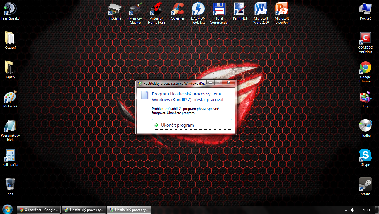Image resolution: width=379 pixels, height=214 pixels.
Task: Click the Paint.NET shortcut
Action: click(x=240, y=11)
